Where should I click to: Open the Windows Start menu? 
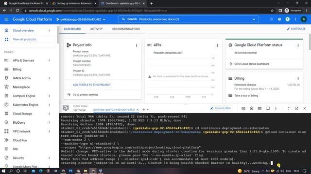coord(3,171)
